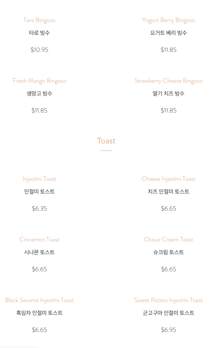Select the Yogurt Berry Bingsoo heading
The width and height of the screenshot is (220, 348).
tap(168, 20)
